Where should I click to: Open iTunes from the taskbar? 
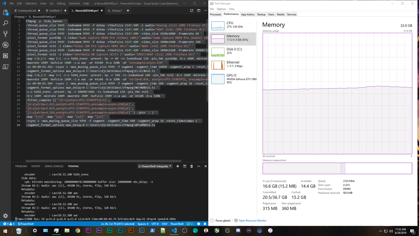[x=270, y=231]
